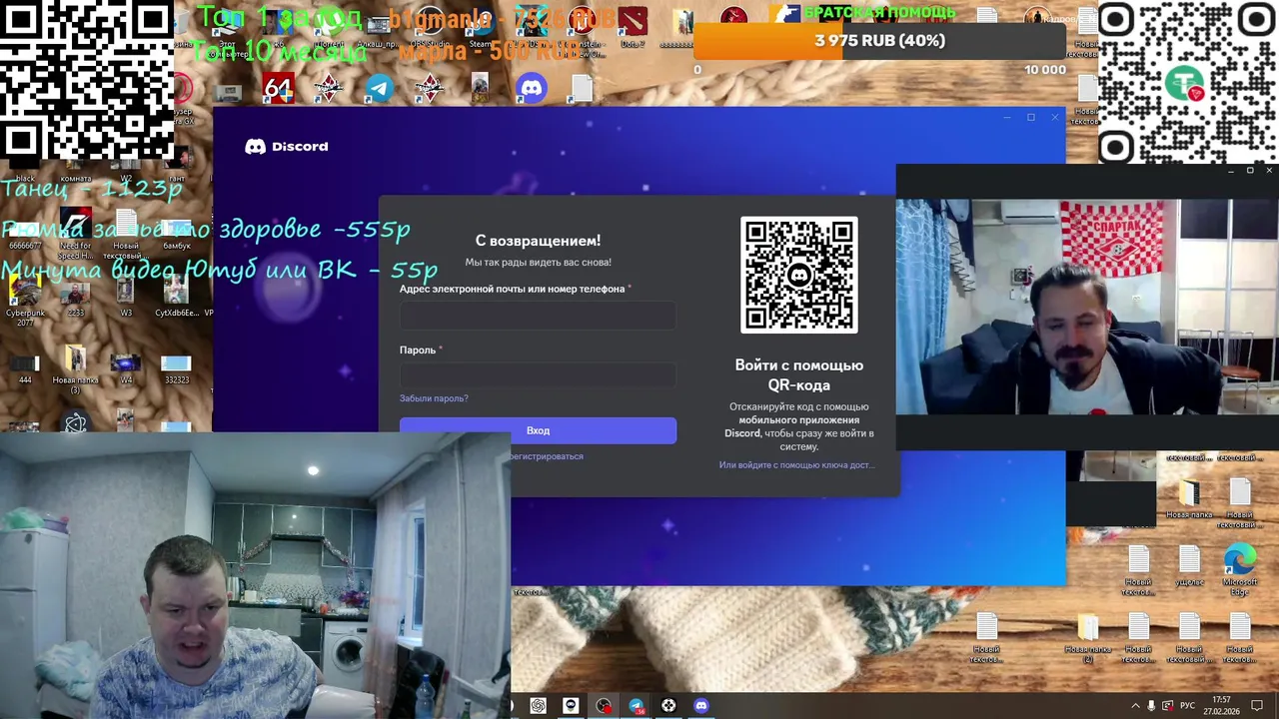Open the W4 desktop icon

pyautogui.click(x=125, y=368)
